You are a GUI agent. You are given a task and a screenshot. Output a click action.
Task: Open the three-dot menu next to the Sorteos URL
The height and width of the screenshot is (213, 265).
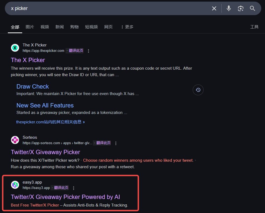(x=116, y=143)
